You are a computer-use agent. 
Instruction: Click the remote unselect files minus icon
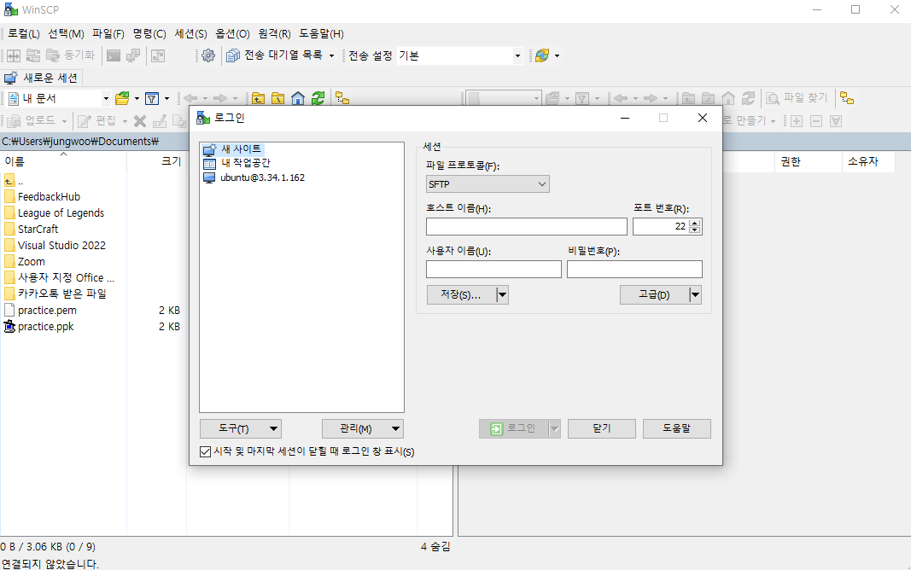[816, 120]
